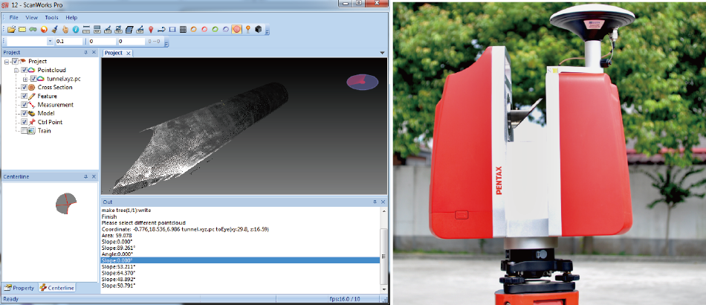Click the open folder icon in toolbar
Screen dimensions: 706x305
(11, 29)
